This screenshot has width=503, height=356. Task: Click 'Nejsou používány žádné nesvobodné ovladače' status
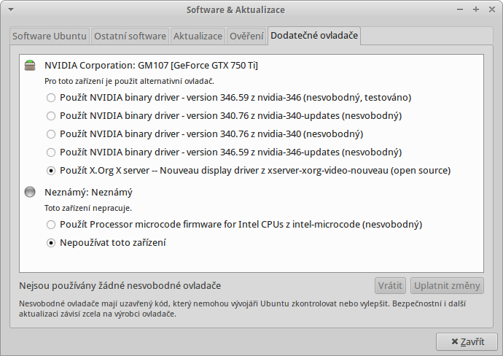tap(120, 286)
